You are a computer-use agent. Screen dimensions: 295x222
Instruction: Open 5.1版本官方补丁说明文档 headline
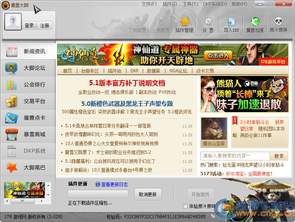pyautogui.click(x=127, y=83)
